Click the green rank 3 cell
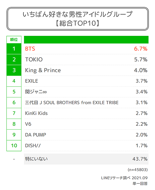The width and height of the screenshot is (155, 190). click(x=14, y=70)
